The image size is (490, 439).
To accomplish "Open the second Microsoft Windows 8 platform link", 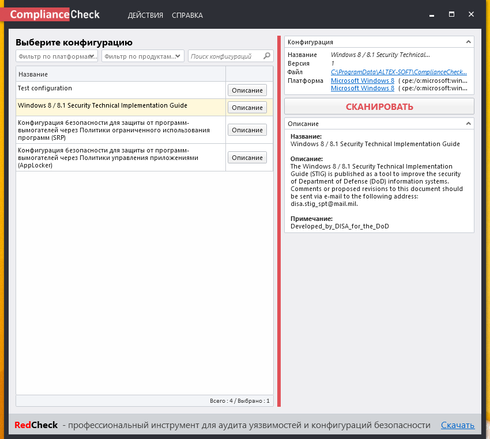I will point(363,88).
